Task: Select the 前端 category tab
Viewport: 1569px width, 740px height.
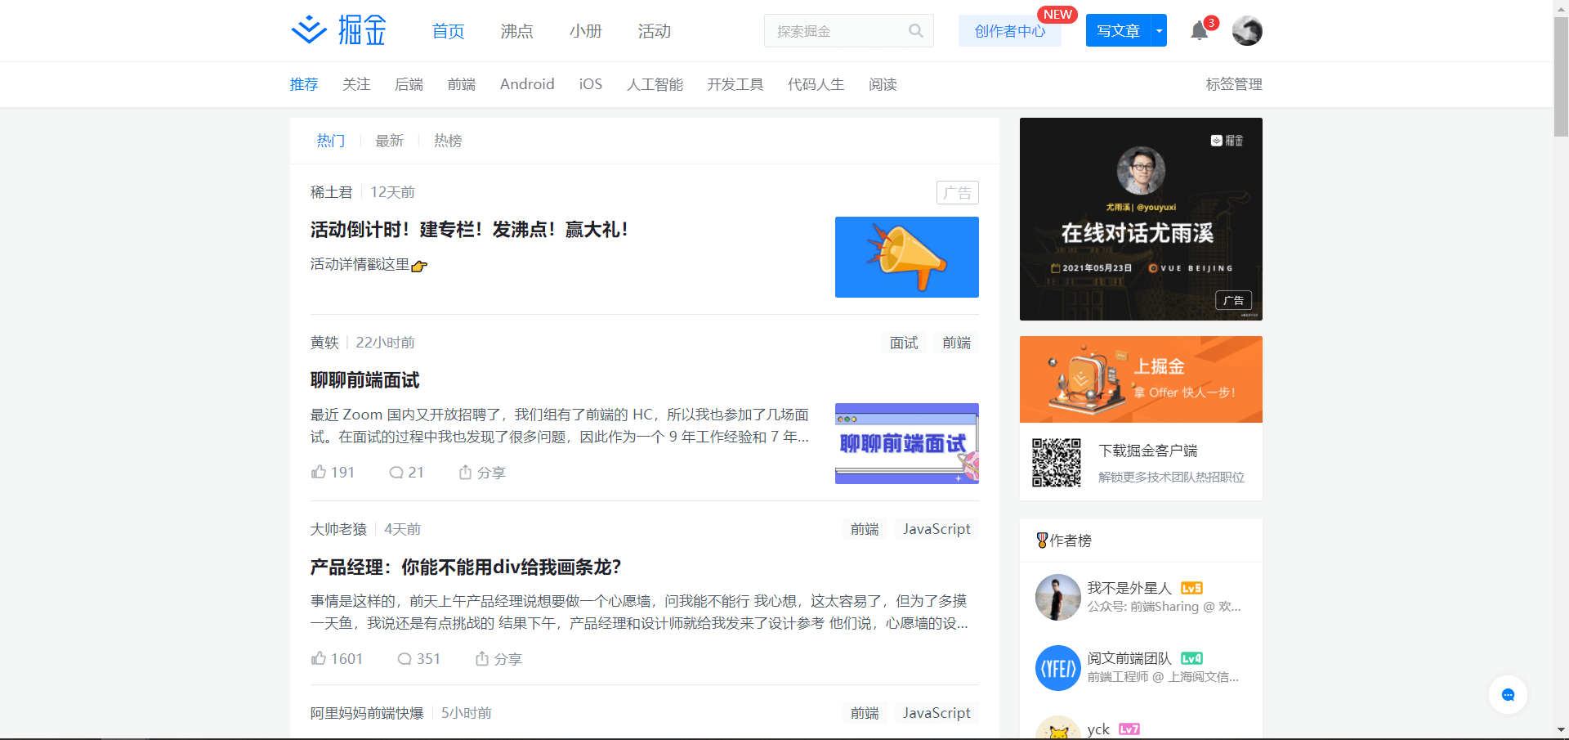Action: (x=461, y=84)
